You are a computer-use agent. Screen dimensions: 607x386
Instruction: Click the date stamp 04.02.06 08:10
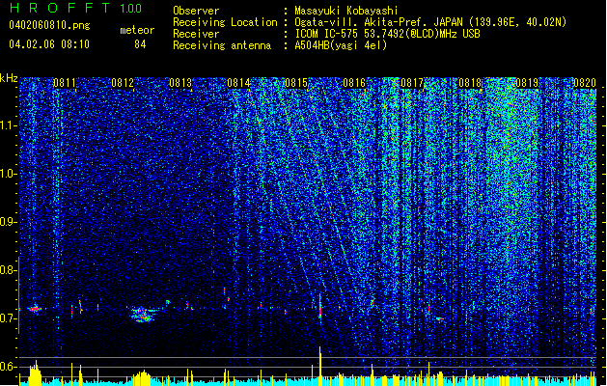pos(49,43)
